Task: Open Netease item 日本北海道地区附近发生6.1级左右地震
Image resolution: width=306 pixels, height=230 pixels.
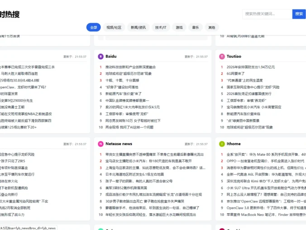Action: (134, 174)
